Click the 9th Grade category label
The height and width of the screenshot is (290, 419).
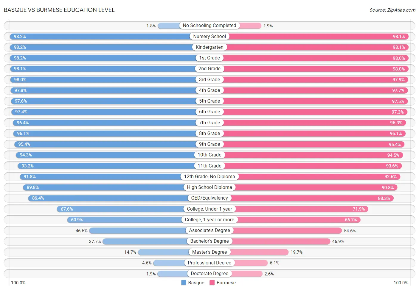pyautogui.click(x=209, y=144)
